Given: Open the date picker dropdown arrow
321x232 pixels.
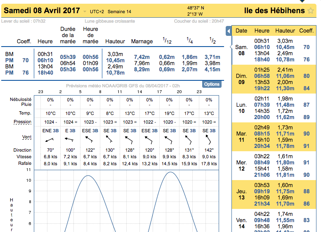Looking at the screenshot, I should pos(85,12).
